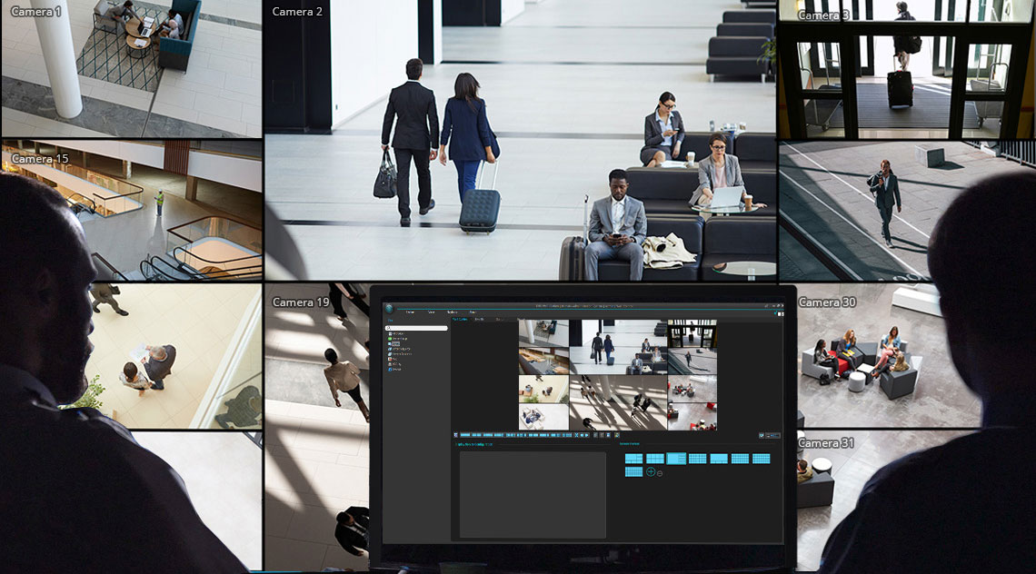Click the add layout plus circle icon
The image size is (1036, 574).
coord(651,472)
